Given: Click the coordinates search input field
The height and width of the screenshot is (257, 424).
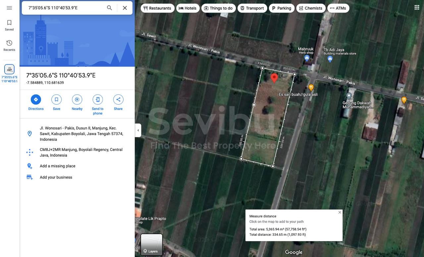Looking at the screenshot, I should [x=65, y=8].
